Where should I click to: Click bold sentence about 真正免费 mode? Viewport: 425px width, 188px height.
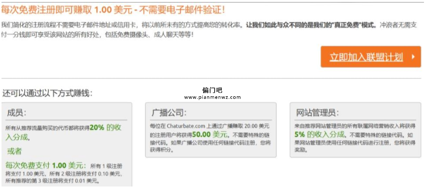[311, 25]
